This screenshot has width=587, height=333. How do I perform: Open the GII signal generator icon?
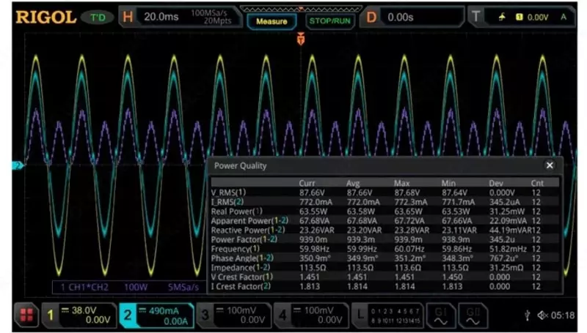473,315
